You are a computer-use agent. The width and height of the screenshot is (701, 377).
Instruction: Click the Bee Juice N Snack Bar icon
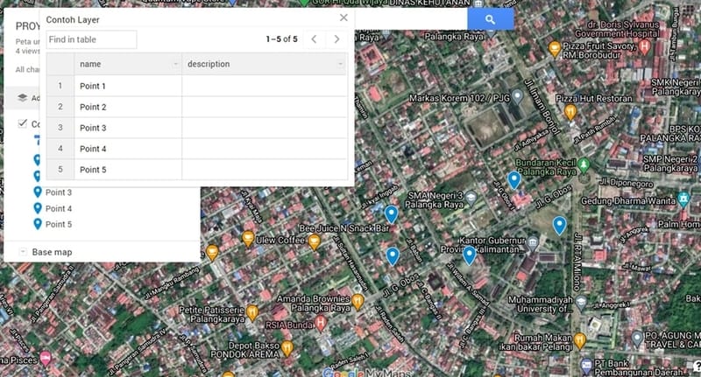[314, 242]
